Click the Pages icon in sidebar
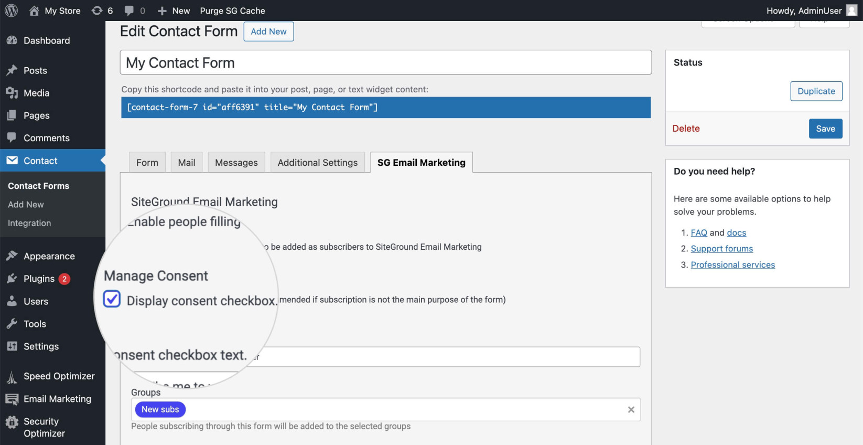The height and width of the screenshot is (445, 863). pos(12,115)
